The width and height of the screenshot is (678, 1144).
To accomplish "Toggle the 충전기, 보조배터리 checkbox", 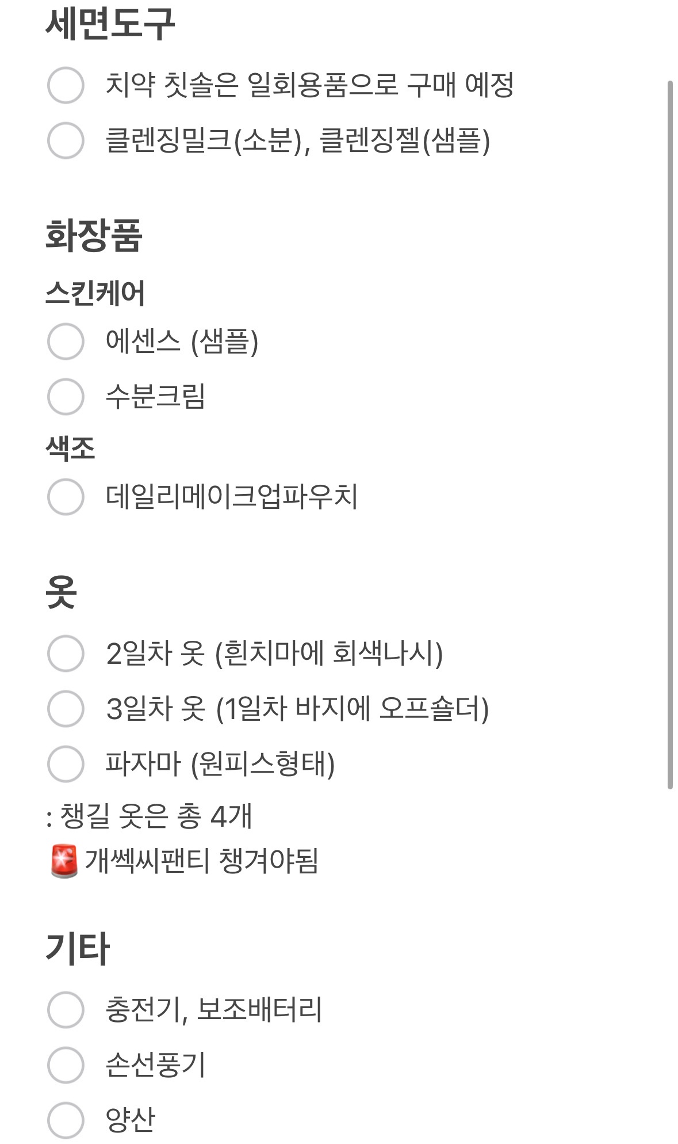I will pyautogui.click(x=66, y=1009).
